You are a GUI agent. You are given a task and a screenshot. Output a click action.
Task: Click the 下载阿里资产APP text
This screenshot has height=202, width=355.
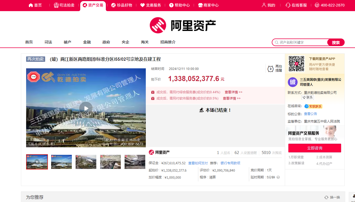pyautogui.click(x=322, y=59)
